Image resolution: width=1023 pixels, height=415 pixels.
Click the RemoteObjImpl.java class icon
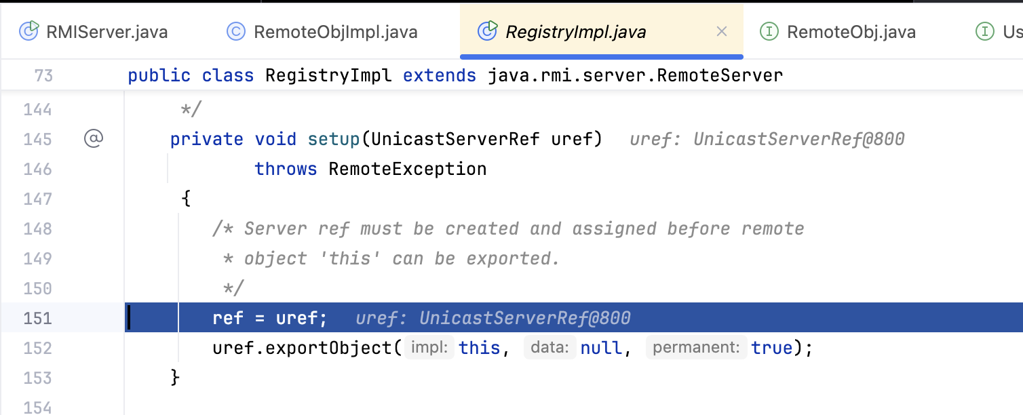coord(235,32)
